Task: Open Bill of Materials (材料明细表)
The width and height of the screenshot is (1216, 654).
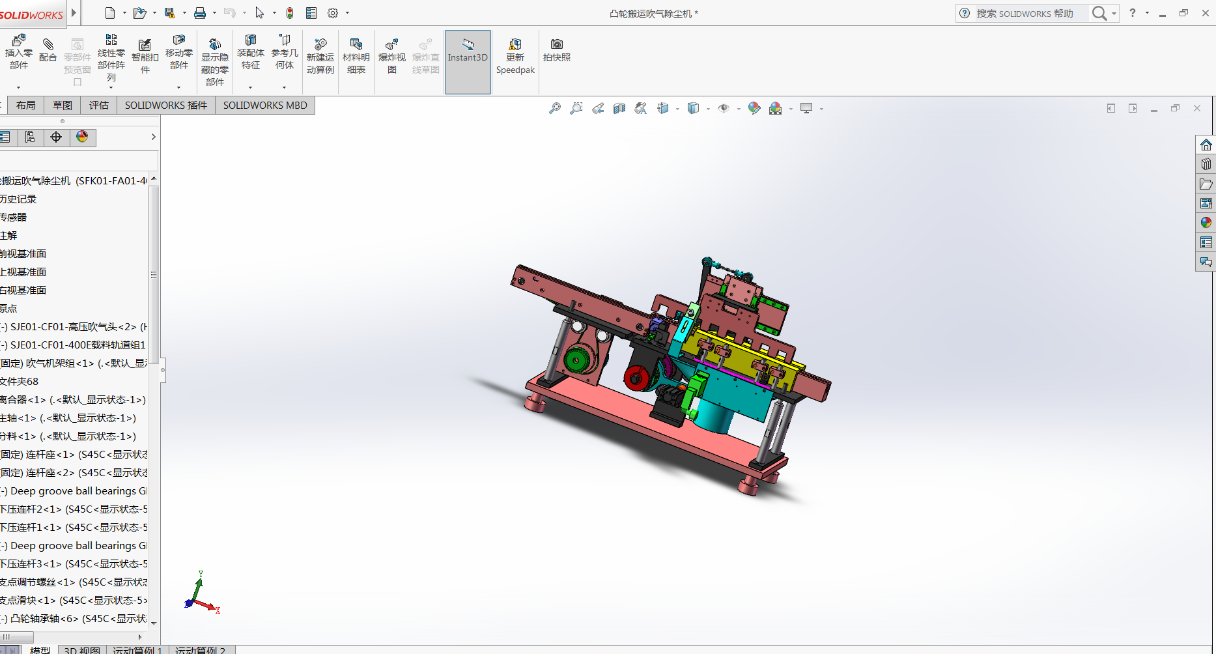Action: [356, 57]
